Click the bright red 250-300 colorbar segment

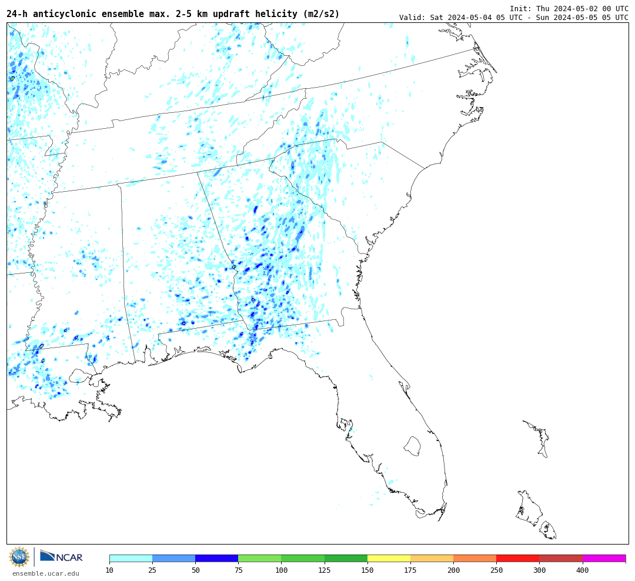point(518,558)
